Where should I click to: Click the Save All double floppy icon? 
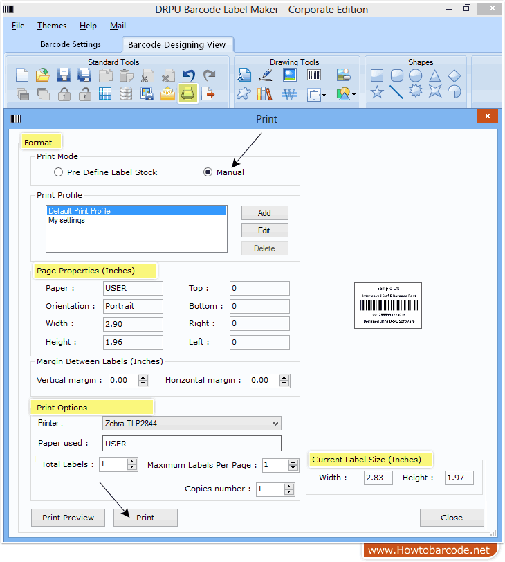click(x=84, y=75)
